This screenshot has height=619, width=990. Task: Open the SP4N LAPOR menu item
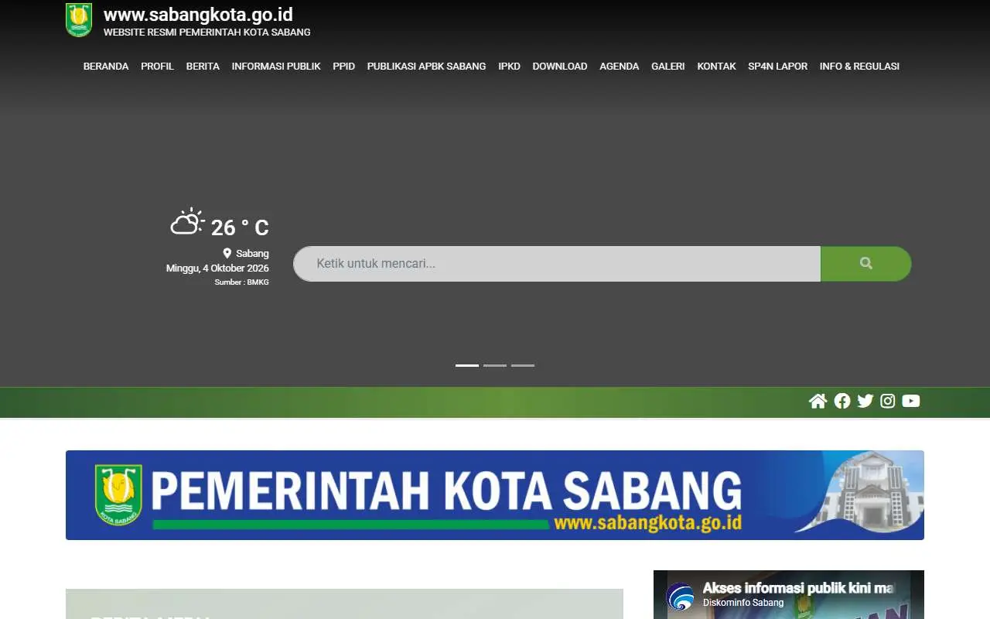(x=778, y=67)
